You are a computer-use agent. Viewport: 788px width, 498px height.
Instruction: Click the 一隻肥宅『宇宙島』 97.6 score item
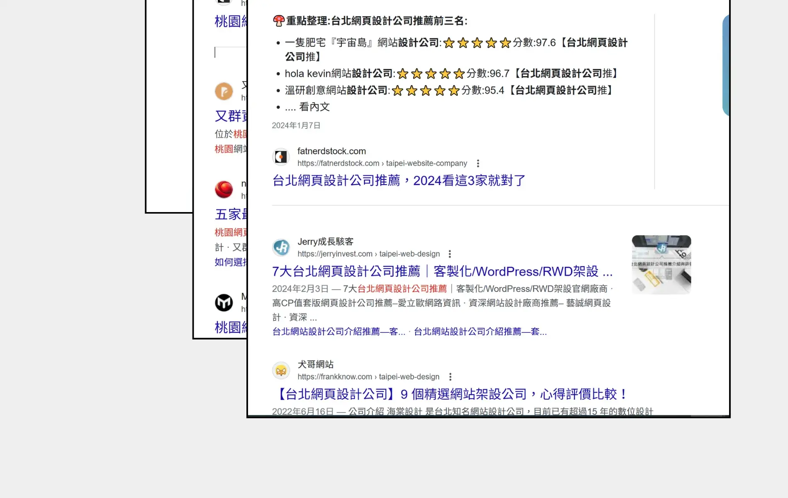tap(456, 49)
